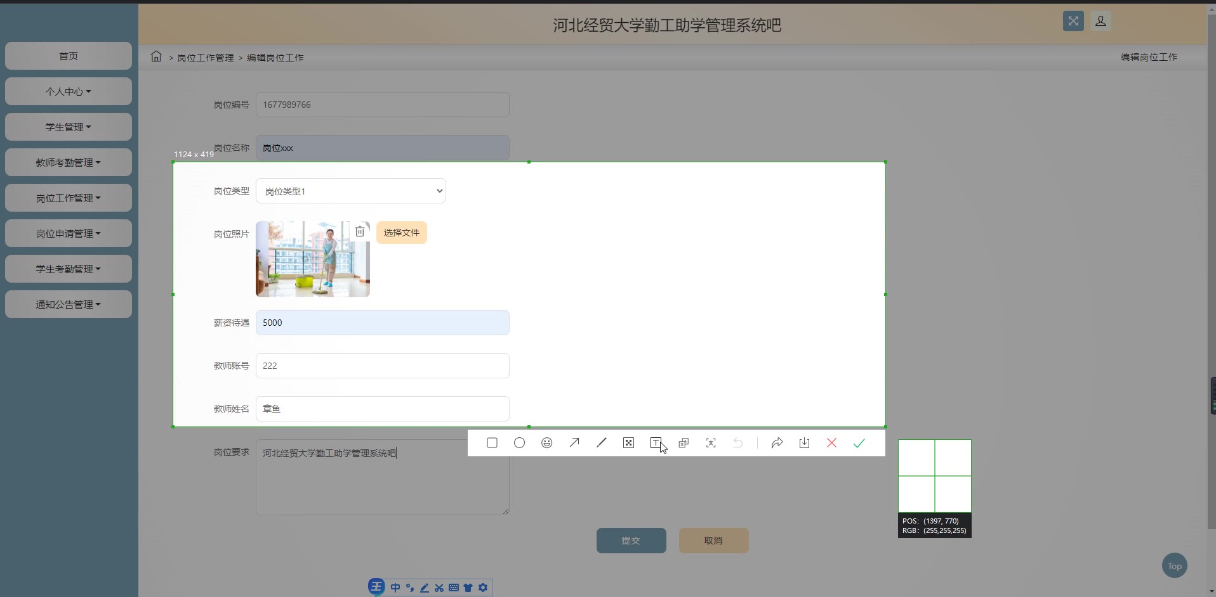The image size is (1216, 597).
Task: Toggle Chinese punctuation mode in IME bar
Action: 410,587
